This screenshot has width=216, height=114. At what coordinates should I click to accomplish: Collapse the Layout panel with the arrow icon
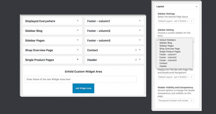(x=197, y=6)
